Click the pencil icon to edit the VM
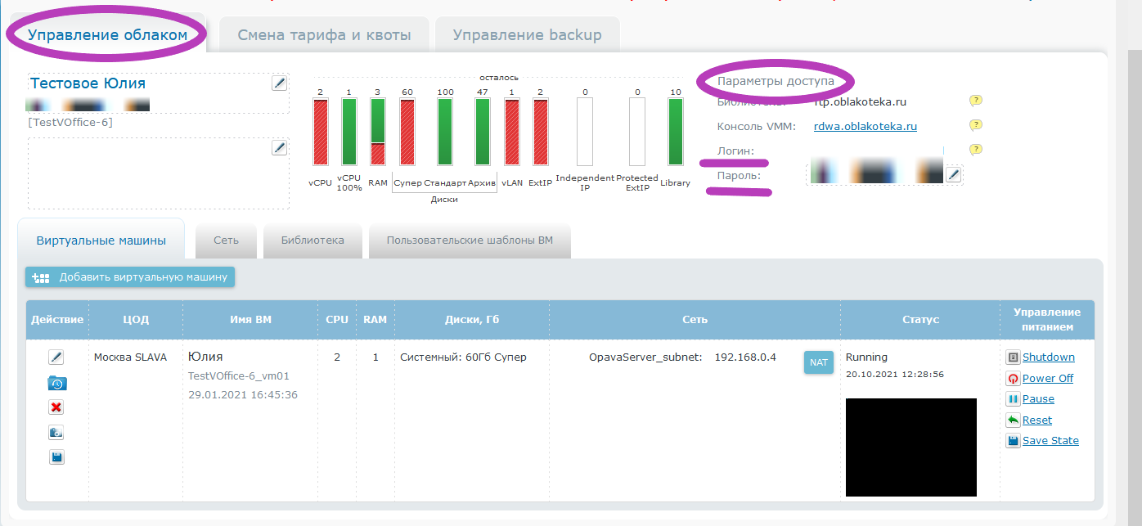The height and width of the screenshot is (526, 1142). pos(56,357)
